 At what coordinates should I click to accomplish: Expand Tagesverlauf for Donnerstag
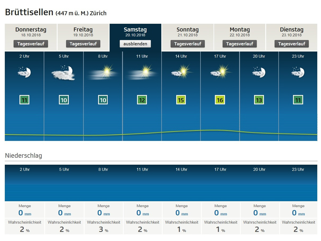pos(31,44)
